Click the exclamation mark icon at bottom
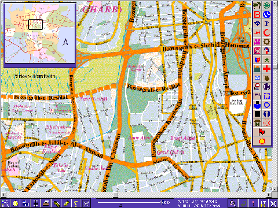The height and width of the screenshot is (208, 278). pos(253,203)
